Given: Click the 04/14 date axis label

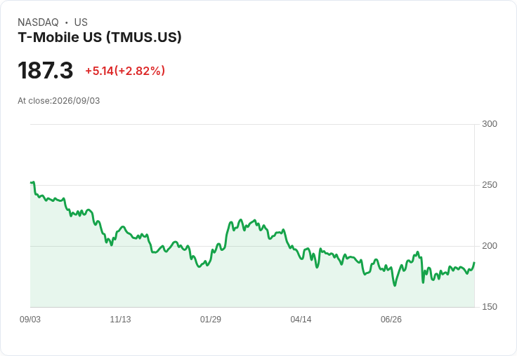Looking at the screenshot, I should (301, 320).
